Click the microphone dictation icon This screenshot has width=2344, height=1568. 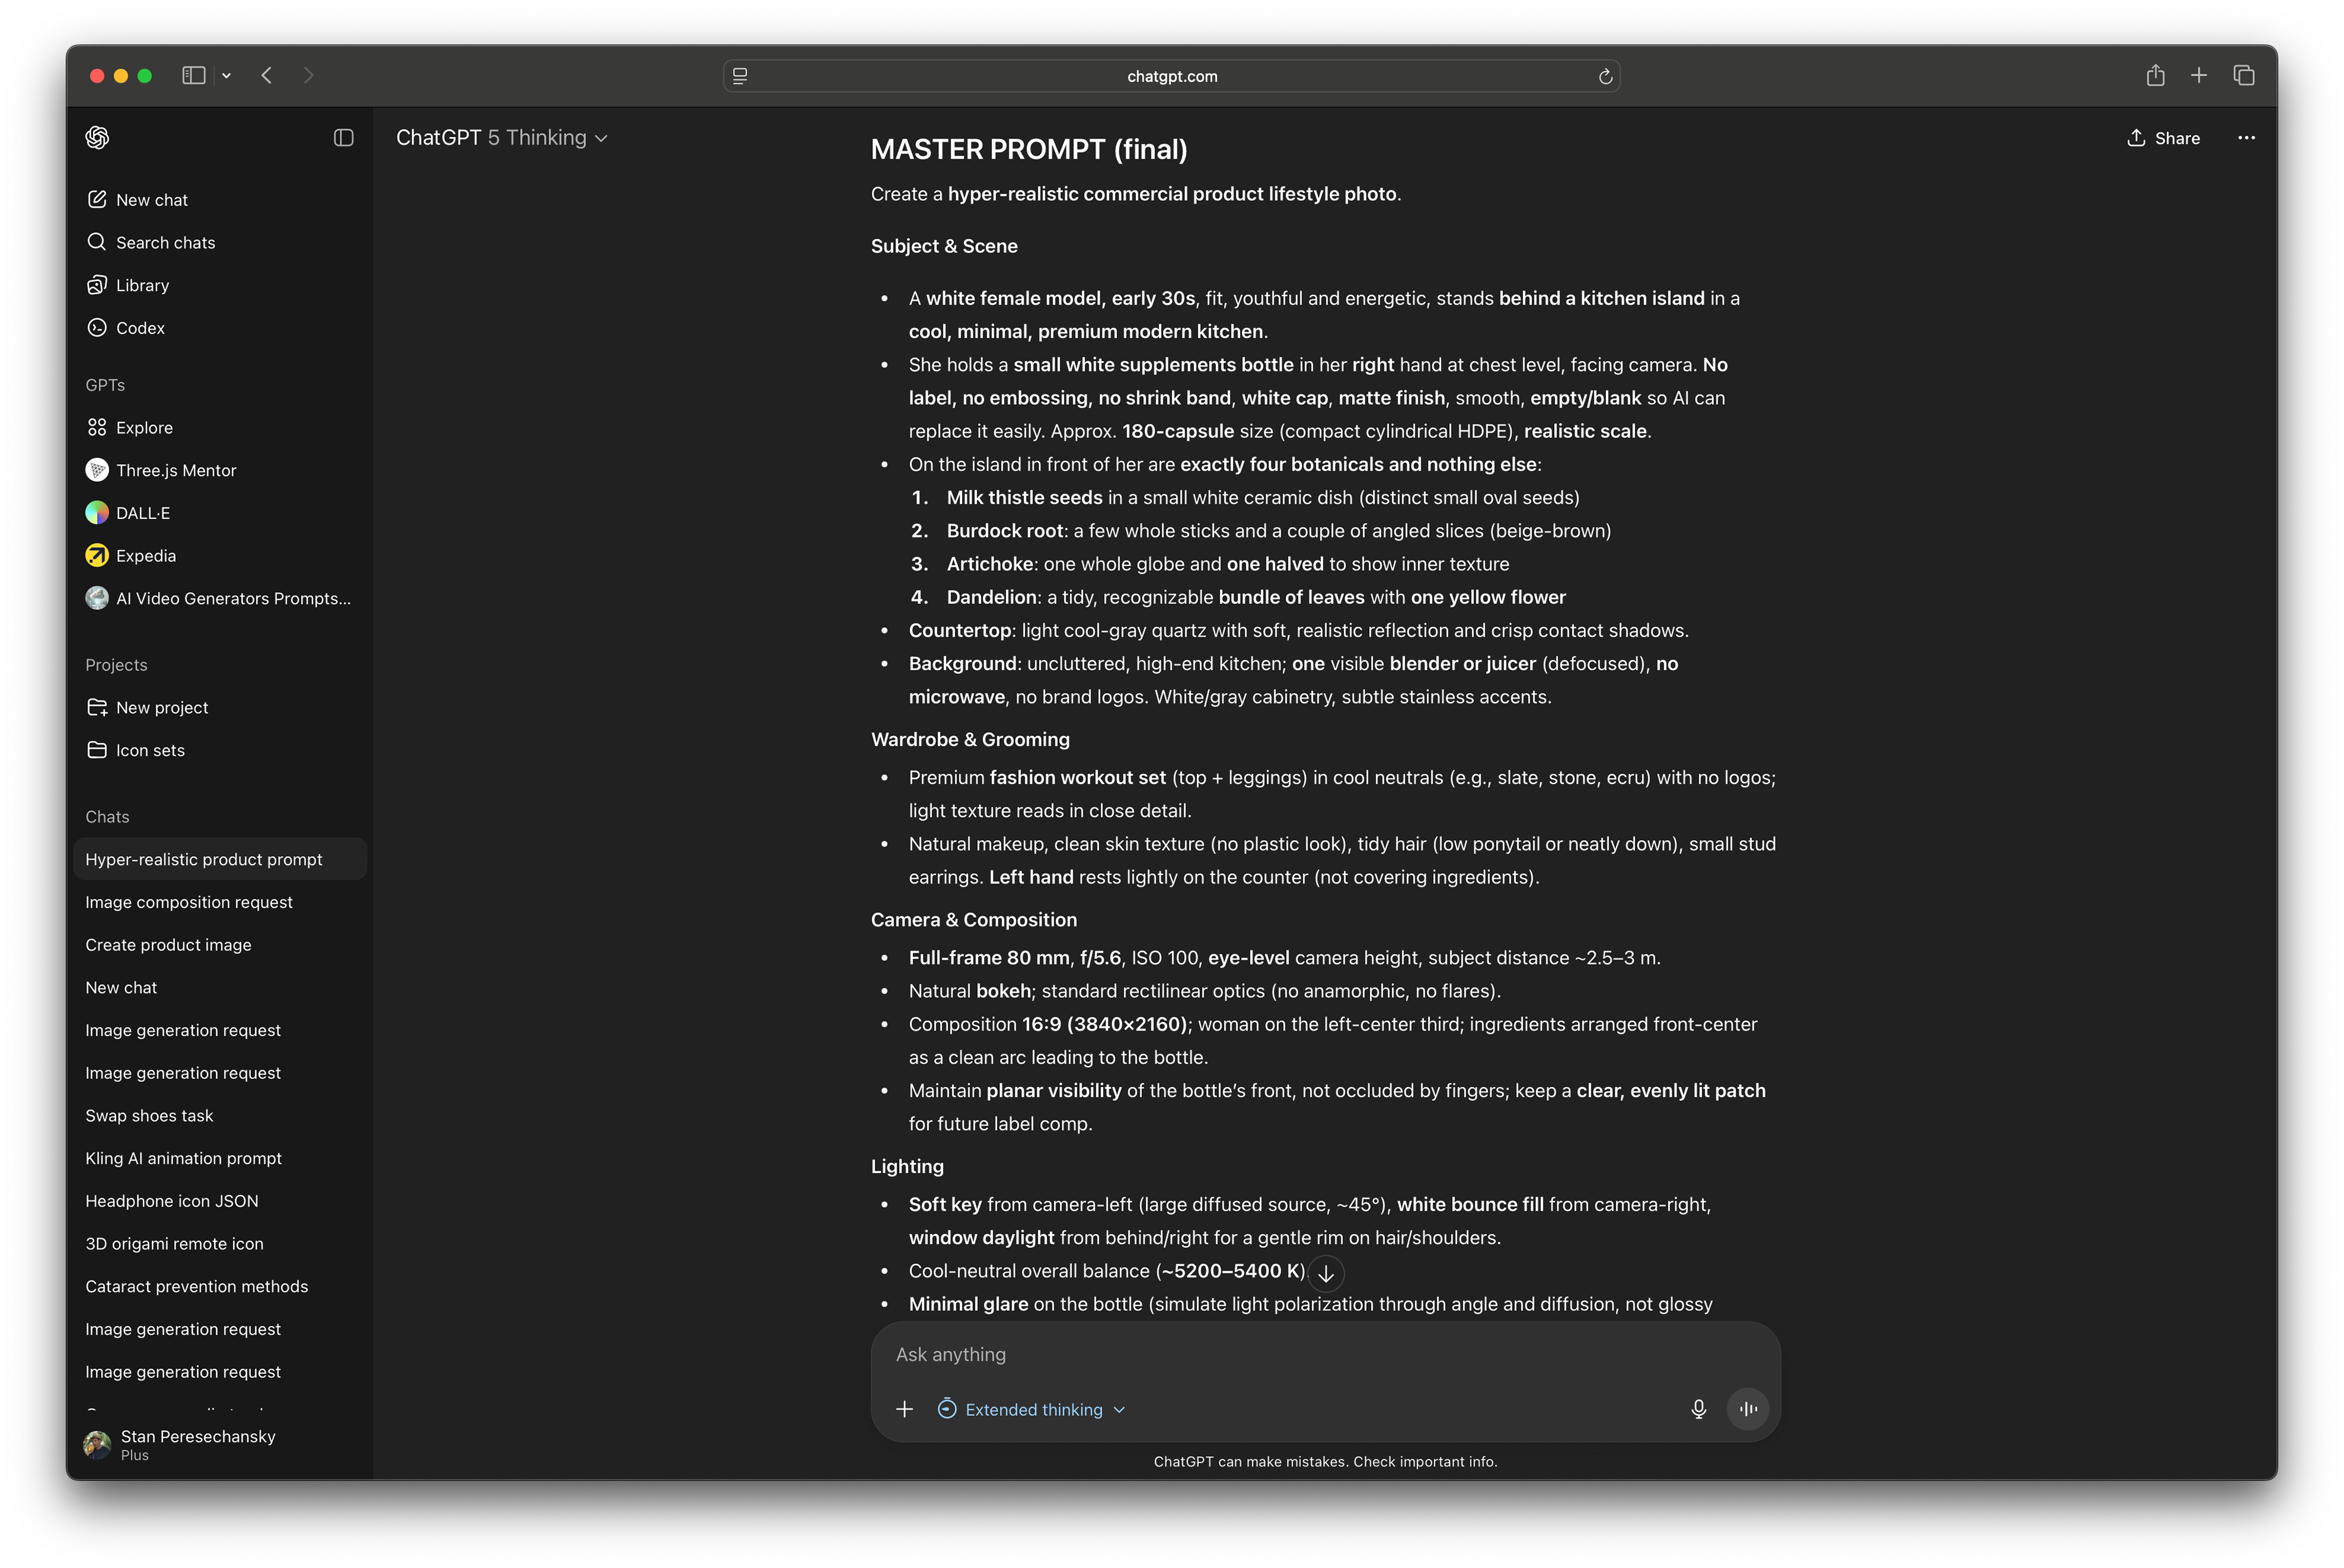1698,1409
